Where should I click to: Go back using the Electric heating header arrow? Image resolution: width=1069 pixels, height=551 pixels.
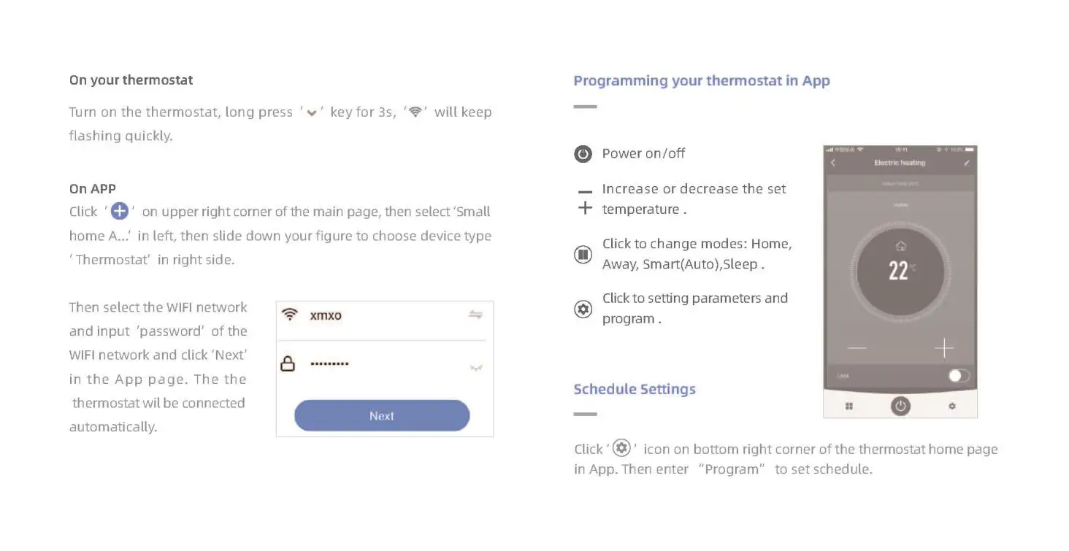[x=834, y=163]
